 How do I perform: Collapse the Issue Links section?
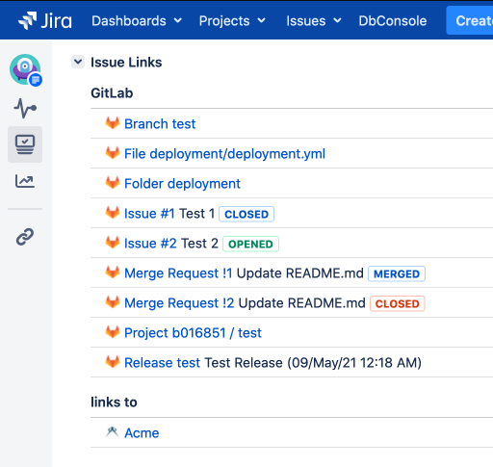click(x=78, y=62)
